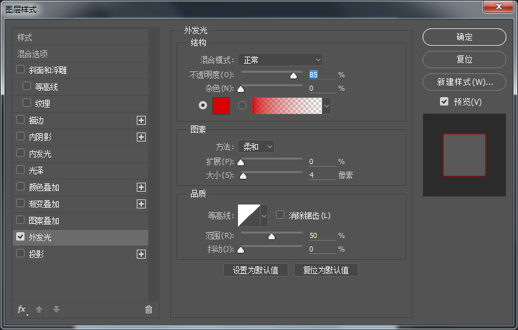The height and width of the screenshot is (330, 518).
Task: Close the 图层样式 dialog
Action: 499,6
